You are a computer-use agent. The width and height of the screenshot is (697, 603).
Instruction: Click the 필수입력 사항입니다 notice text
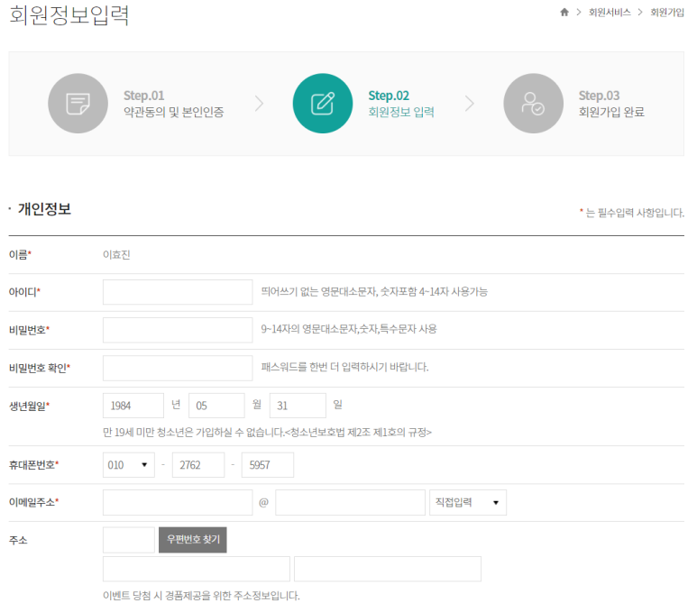coord(632,213)
